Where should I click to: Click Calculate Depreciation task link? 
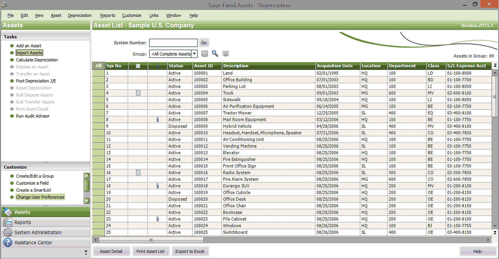click(37, 60)
